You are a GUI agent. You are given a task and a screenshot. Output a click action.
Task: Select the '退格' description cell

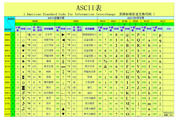coord(48,77)
